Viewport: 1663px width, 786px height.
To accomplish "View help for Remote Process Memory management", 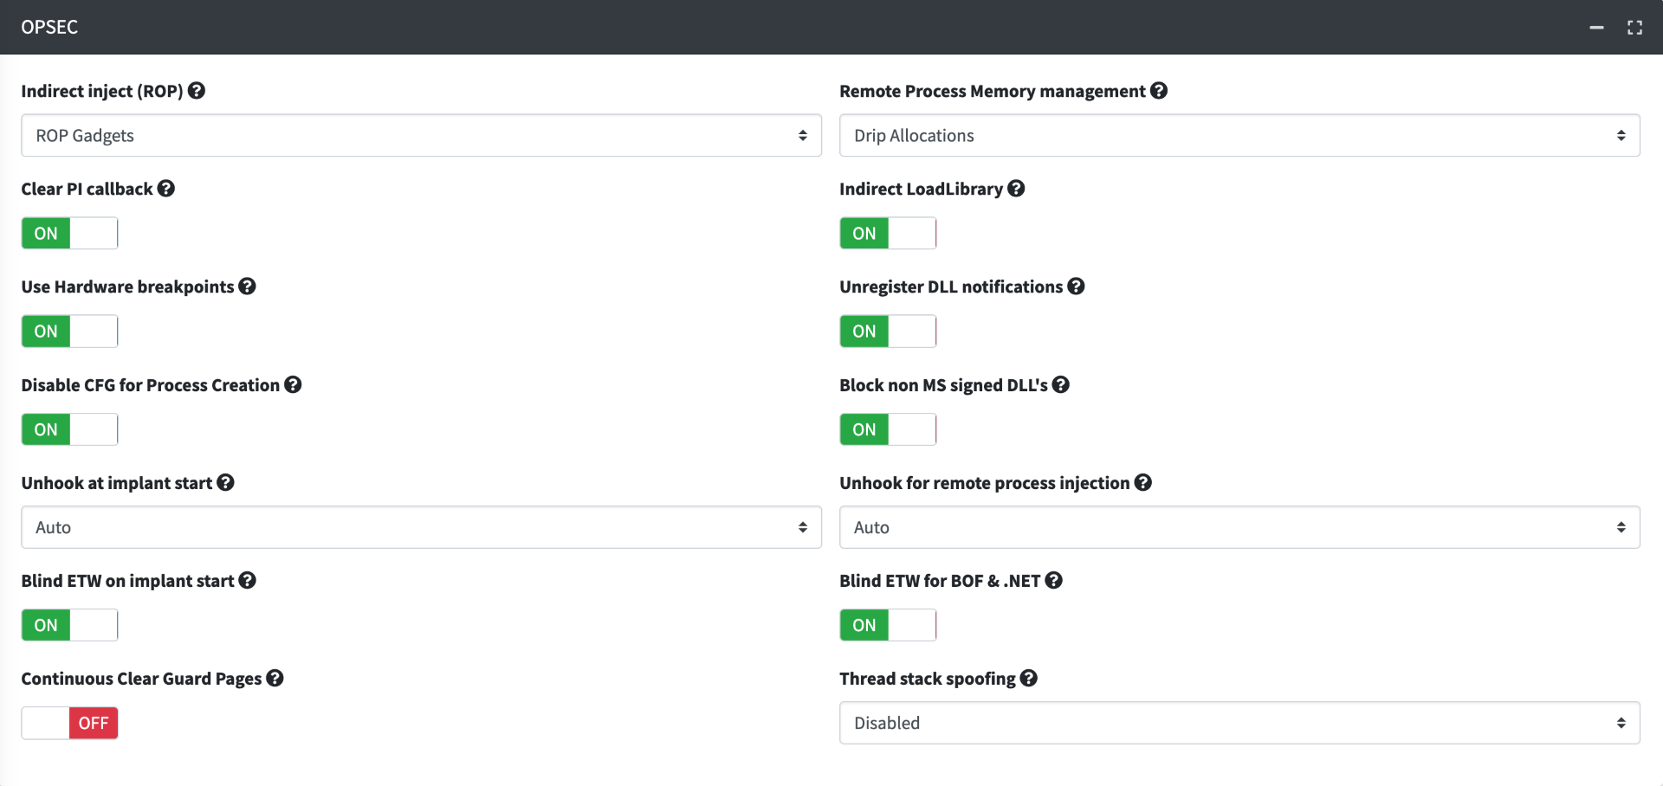I will [1159, 90].
